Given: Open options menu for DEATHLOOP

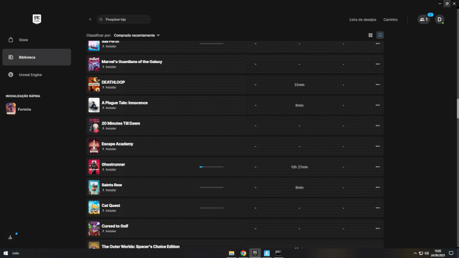Looking at the screenshot, I should (378, 84).
